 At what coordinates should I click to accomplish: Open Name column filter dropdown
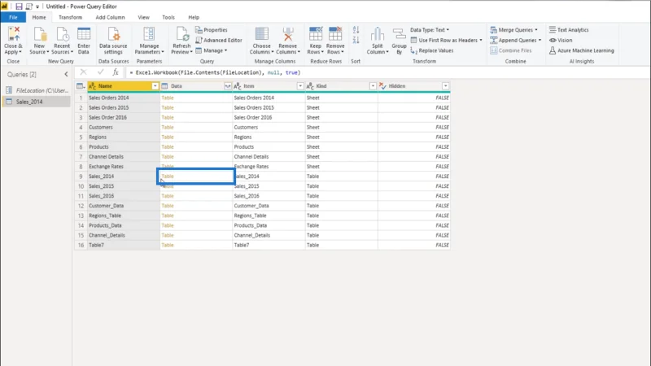155,86
